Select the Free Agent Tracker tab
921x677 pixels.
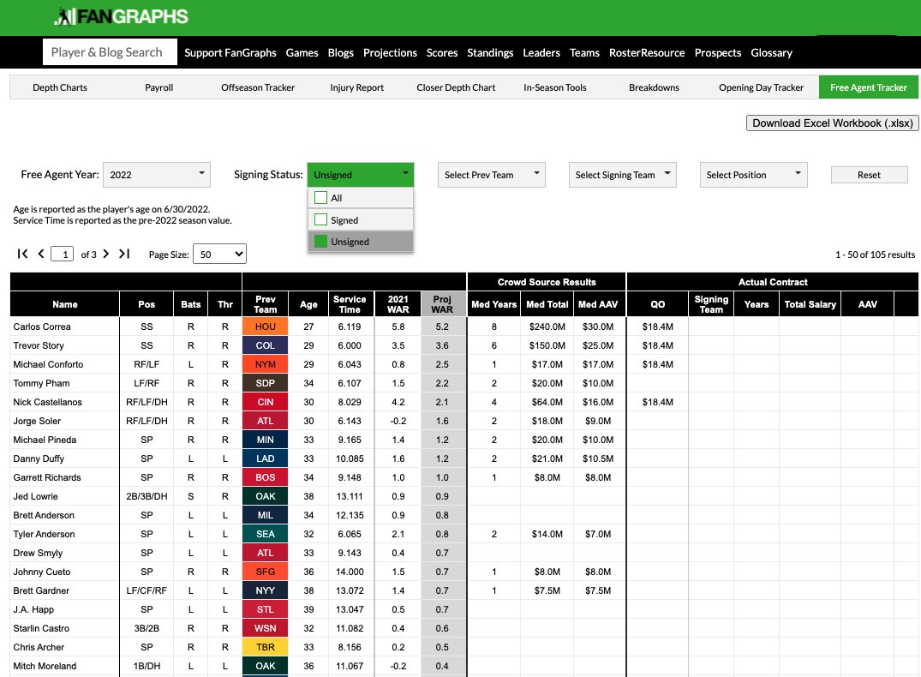[x=869, y=87]
